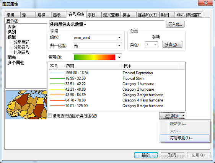Click the green-to-red color ramp
This screenshot has width=215, height=163.
coord(94,57)
